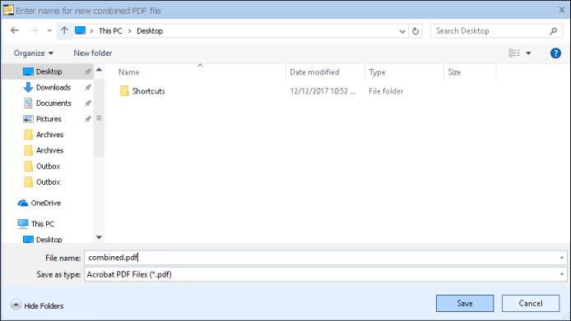Image resolution: width=571 pixels, height=321 pixels.
Task: Open the view options dropdown arrow
Action: [528, 53]
